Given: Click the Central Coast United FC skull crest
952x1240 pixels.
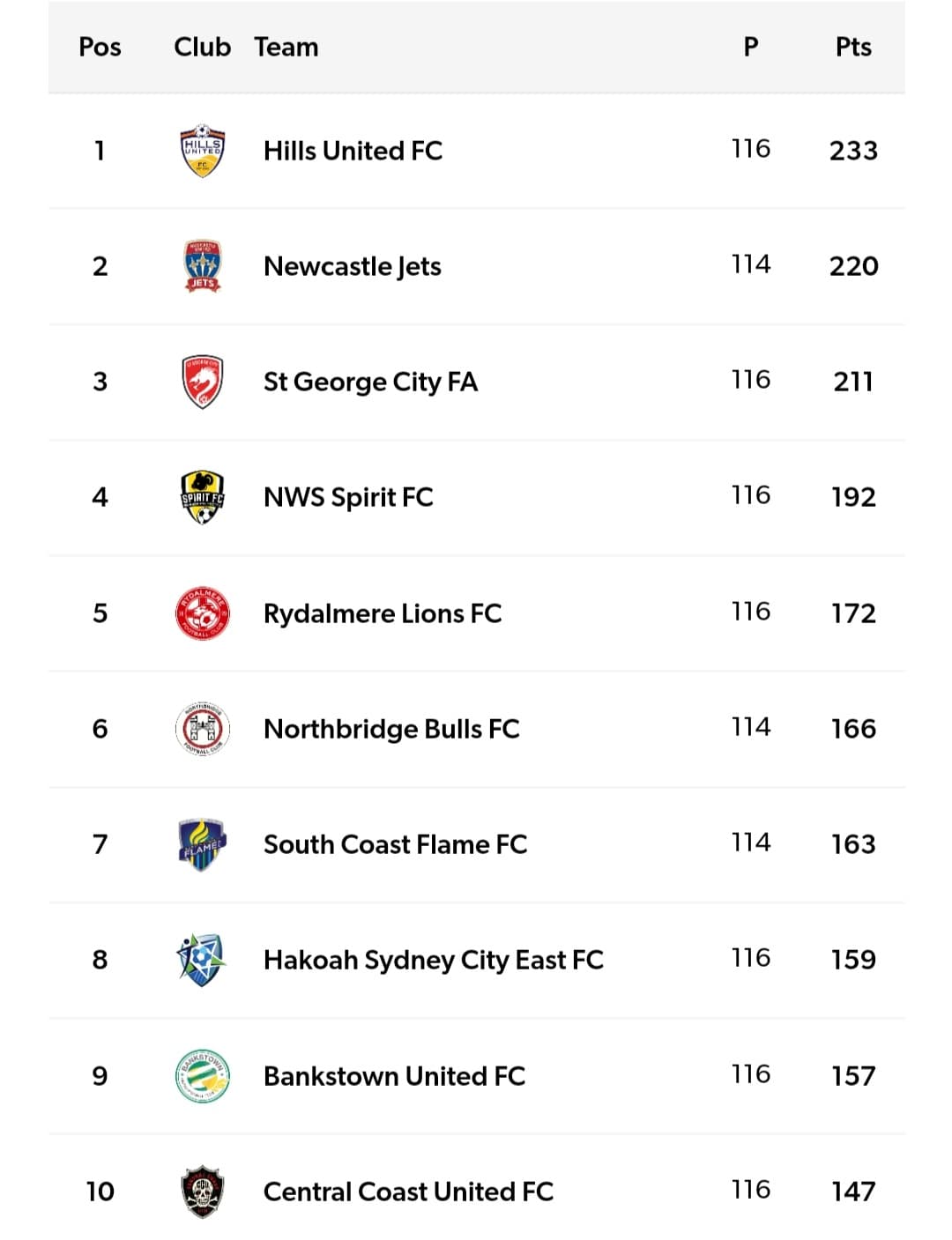Looking at the screenshot, I should (202, 1192).
